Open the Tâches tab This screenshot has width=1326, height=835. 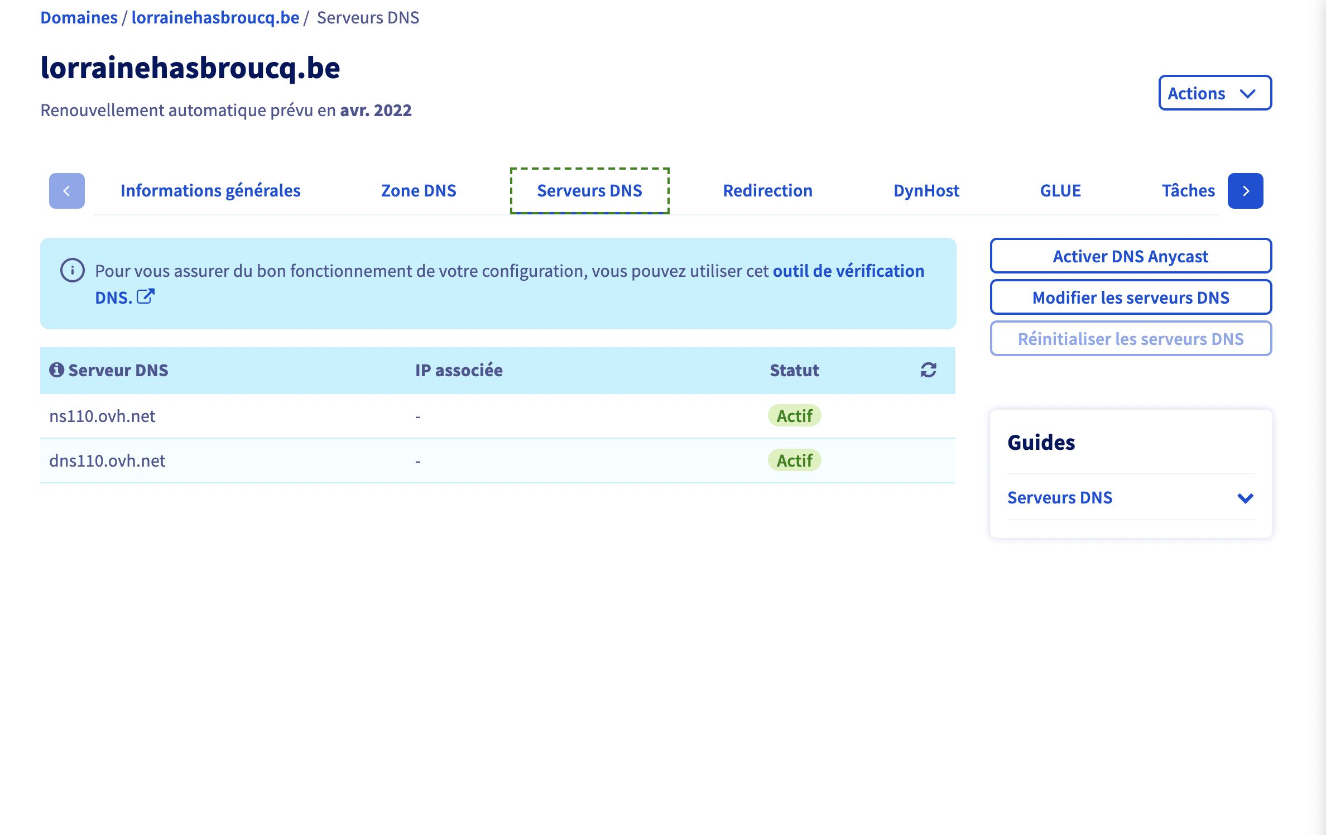1188,191
